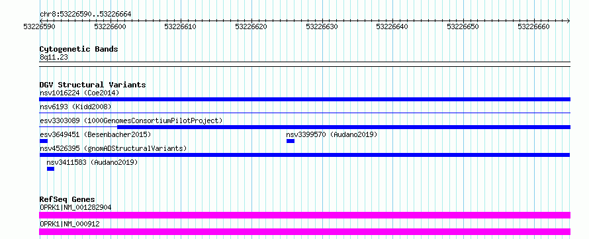Open gene label OPRK1|NM_001282904
The image size is (589, 239).
(x=75, y=207)
